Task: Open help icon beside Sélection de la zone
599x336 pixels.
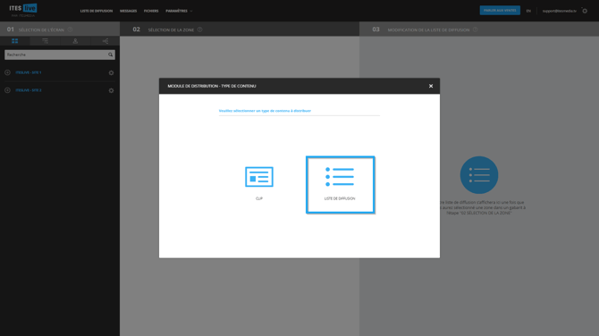Action: coord(199,29)
